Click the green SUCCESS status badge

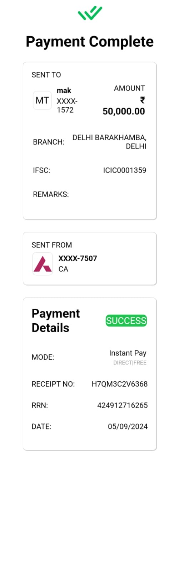tap(126, 321)
